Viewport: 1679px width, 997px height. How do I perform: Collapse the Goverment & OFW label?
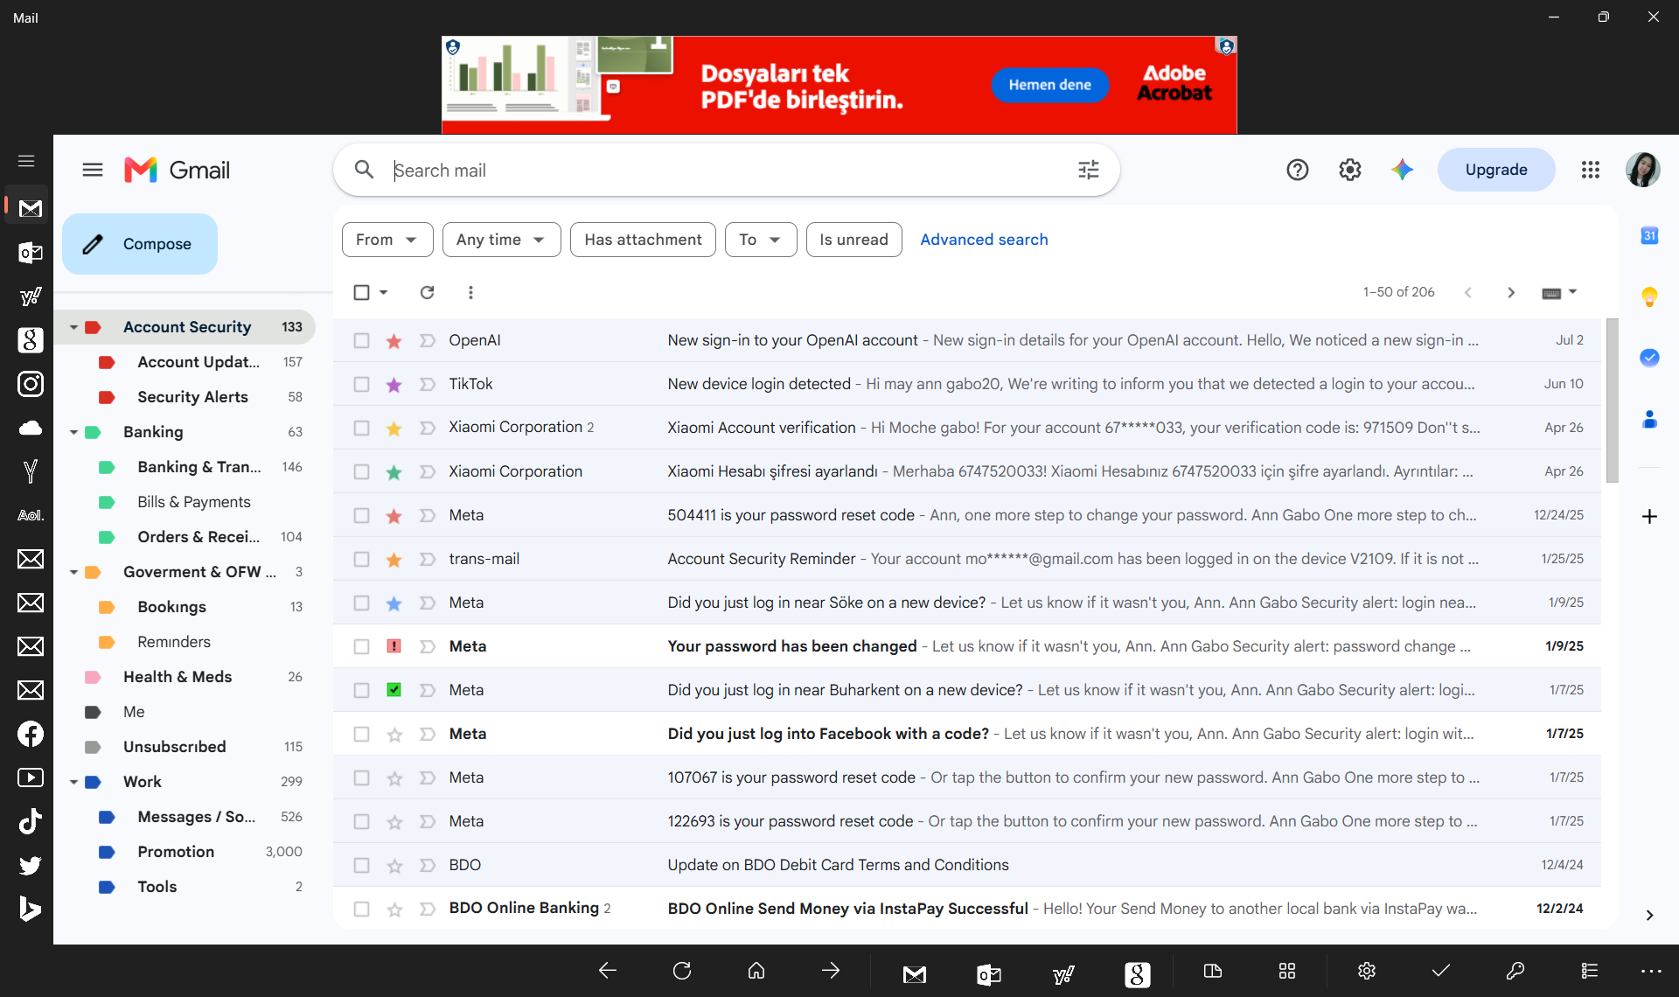[73, 572]
